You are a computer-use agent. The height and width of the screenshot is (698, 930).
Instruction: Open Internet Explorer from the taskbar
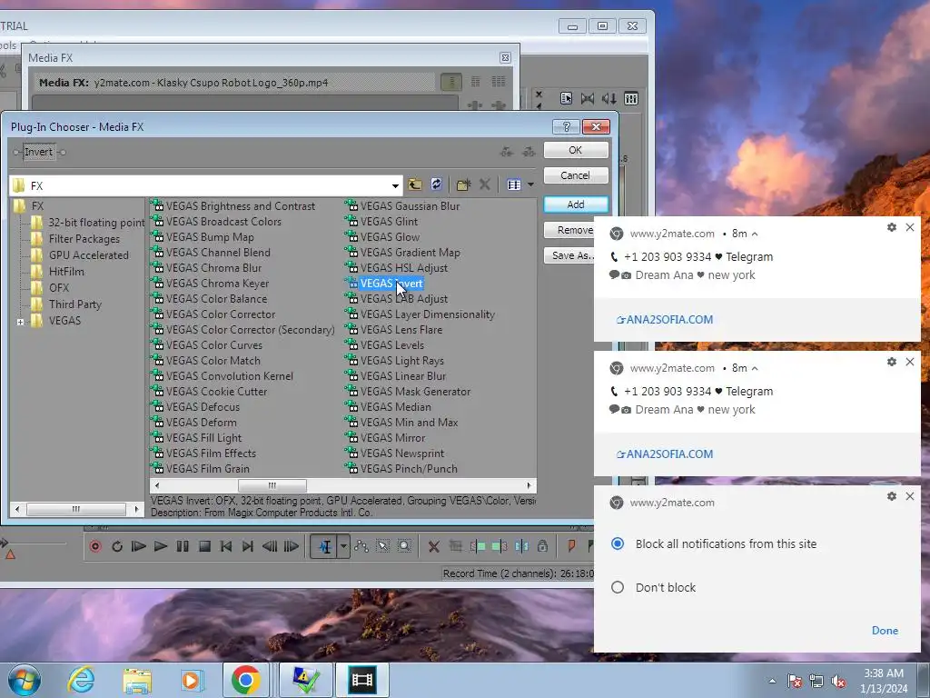(x=81, y=680)
